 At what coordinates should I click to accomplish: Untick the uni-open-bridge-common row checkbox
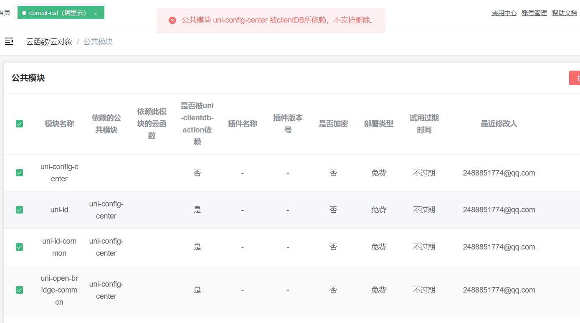click(x=19, y=290)
